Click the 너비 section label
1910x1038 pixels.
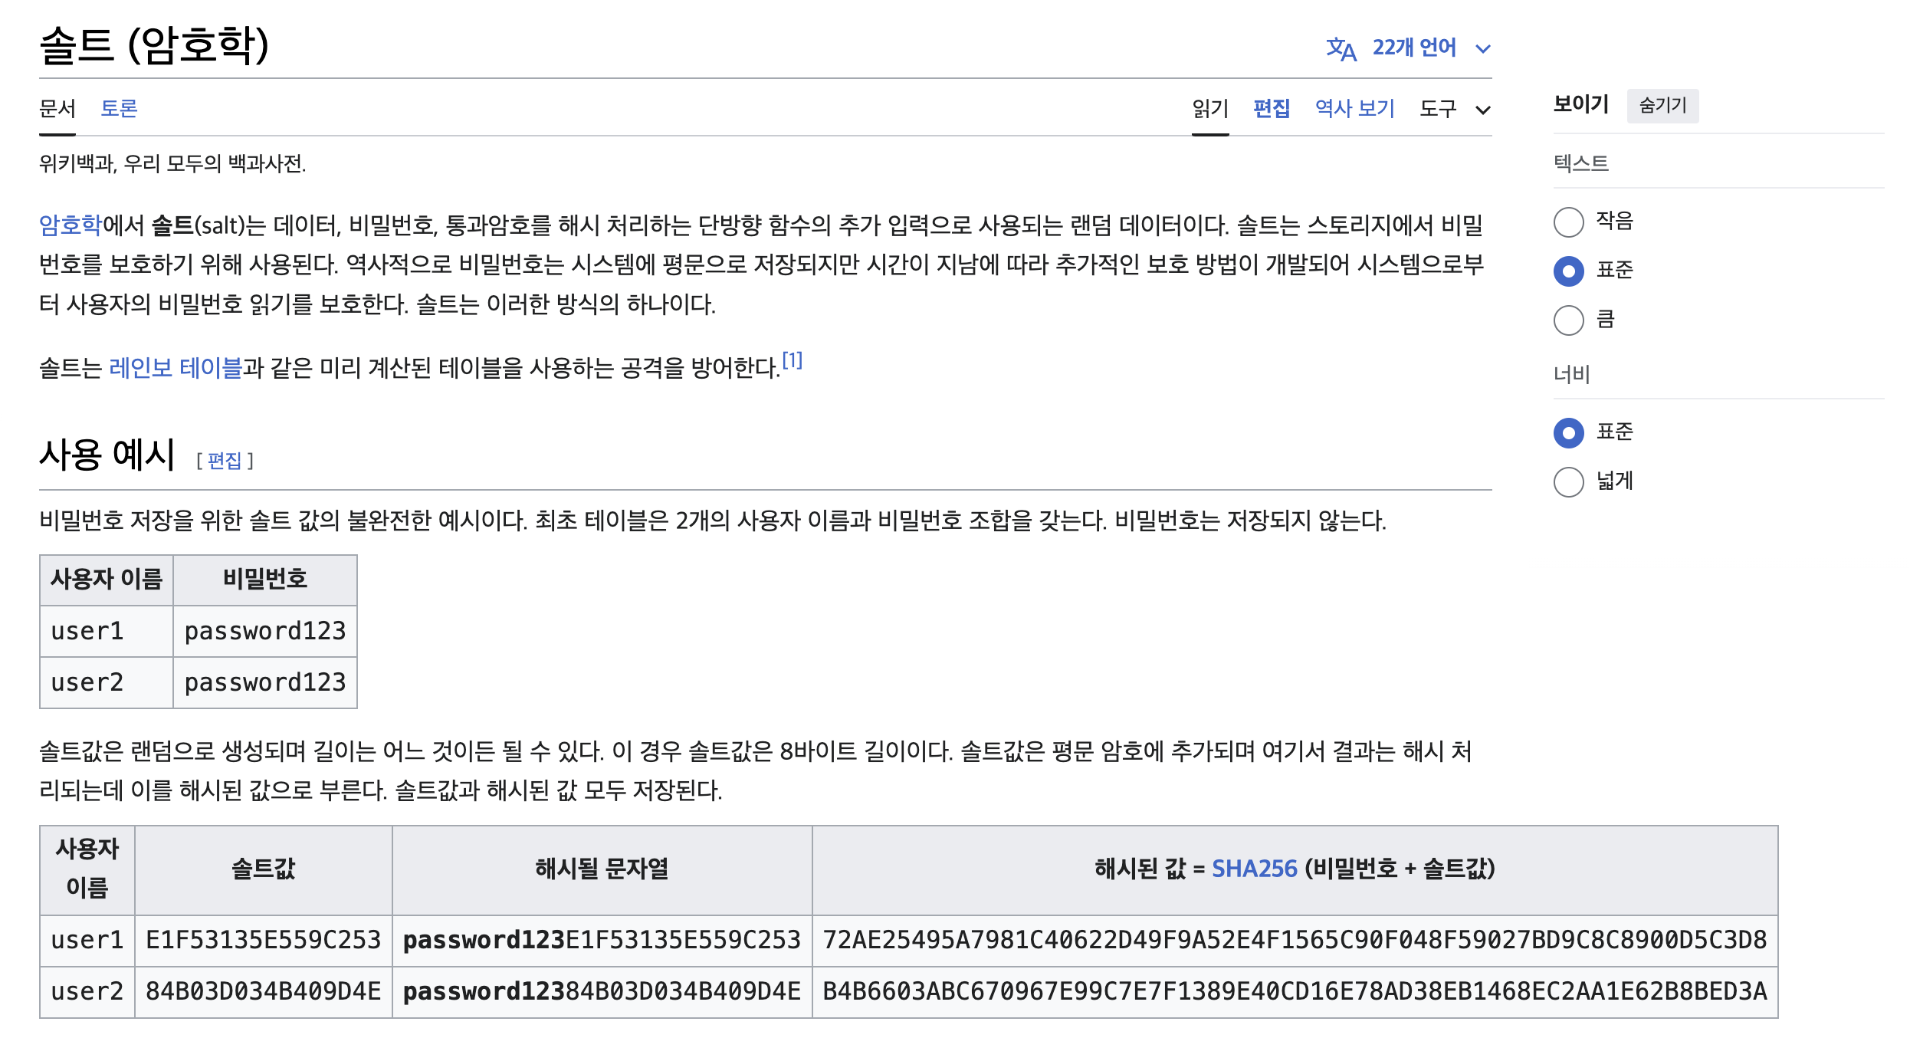(1572, 374)
